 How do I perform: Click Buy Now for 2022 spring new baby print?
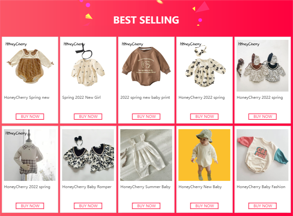pos(146,117)
